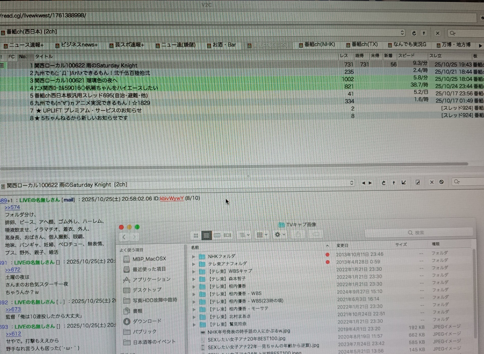484x354 pixels.
Task: Switch Finder to gallery view
Action: tap(227, 235)
